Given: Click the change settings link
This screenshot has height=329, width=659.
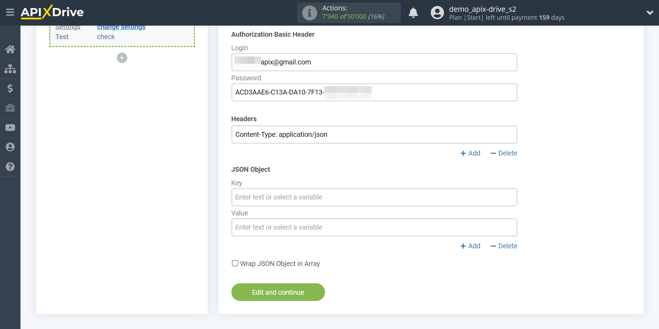Looking at the screenshot, I should (x=121, y=27).
